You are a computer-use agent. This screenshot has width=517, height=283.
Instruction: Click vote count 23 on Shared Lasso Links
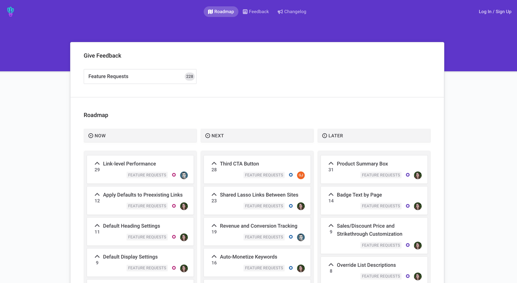[214, 201]
